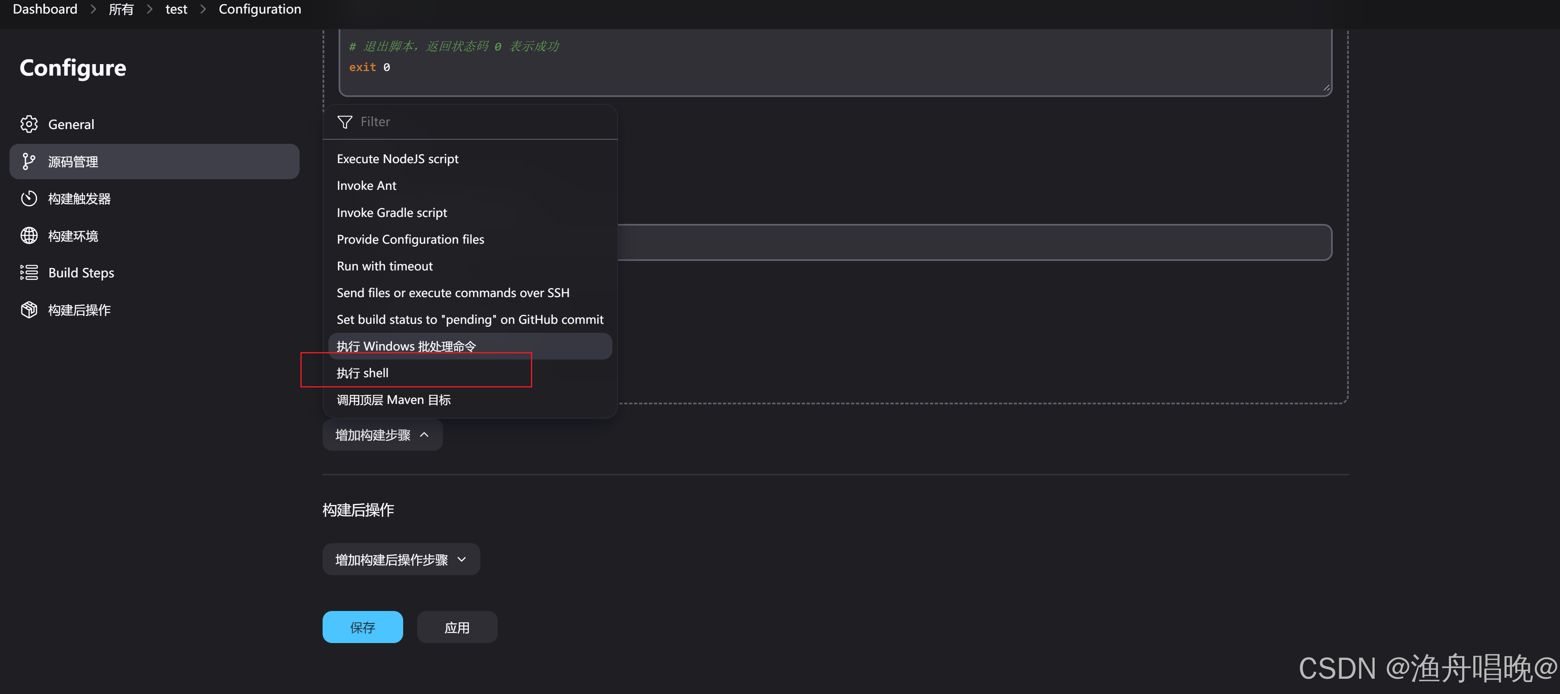Screen dimensions: 1560x694
Task: Select the 源码管理 sidebar item
Action: [x=155, y=162]
